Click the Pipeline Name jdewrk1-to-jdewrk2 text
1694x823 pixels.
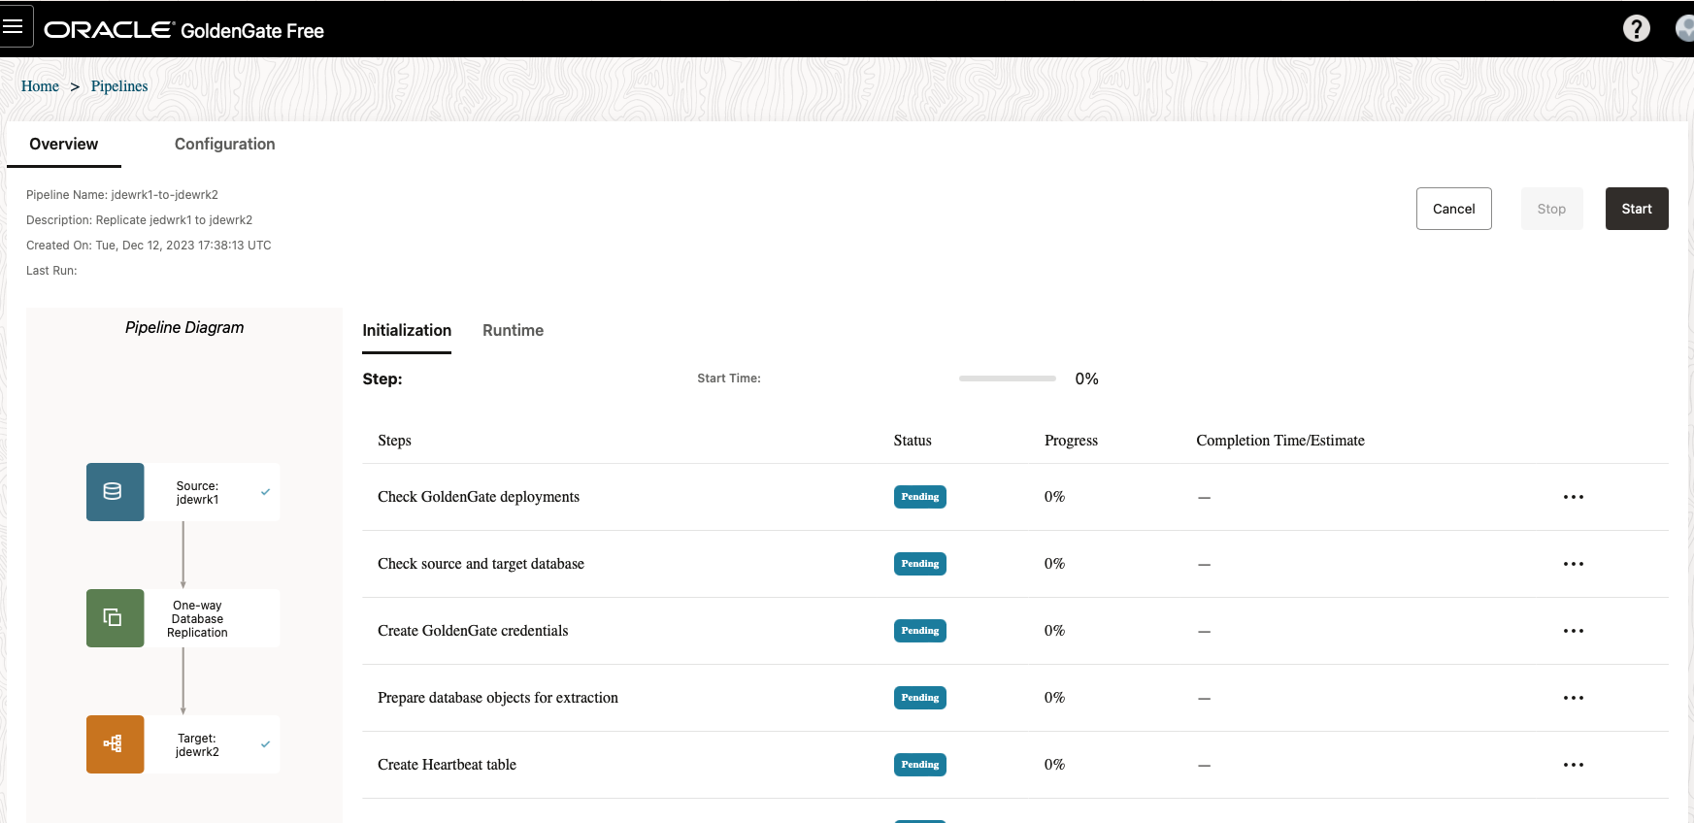click(122, 195)
